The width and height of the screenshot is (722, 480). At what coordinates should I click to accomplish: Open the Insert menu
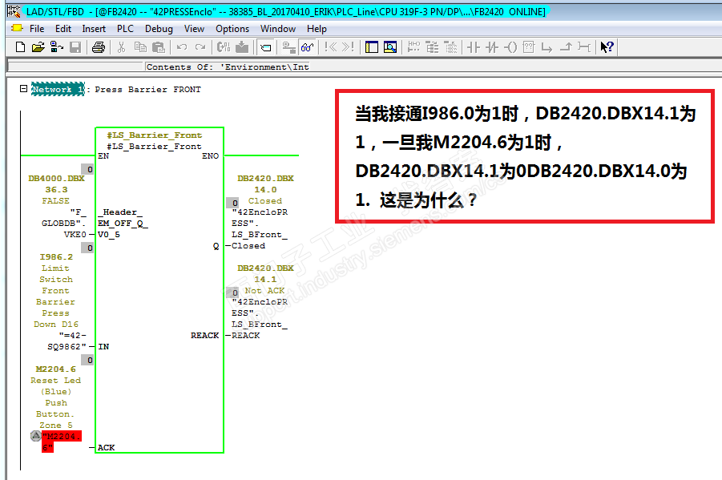pyautogui.click(x=94, y=29)
